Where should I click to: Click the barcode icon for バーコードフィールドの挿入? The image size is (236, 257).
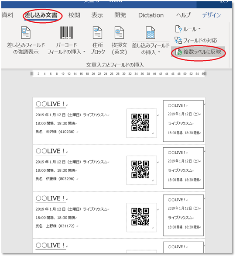click(x=66, y=33)
